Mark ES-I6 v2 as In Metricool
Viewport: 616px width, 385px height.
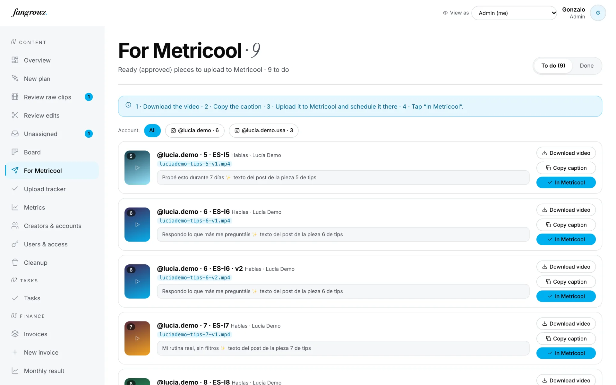tap(566, 296)
